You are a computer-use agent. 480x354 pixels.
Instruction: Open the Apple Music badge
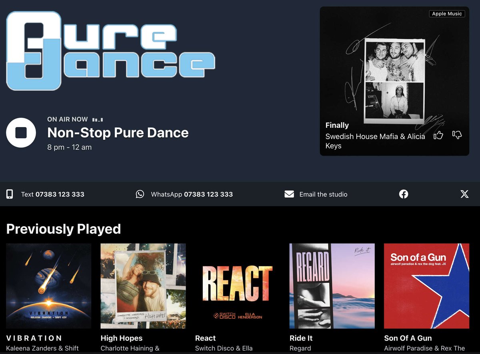coord(447,14)
